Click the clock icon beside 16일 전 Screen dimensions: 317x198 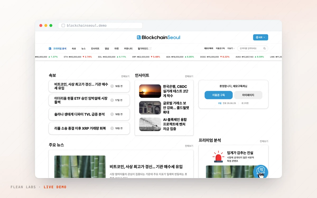pos(112,86)
